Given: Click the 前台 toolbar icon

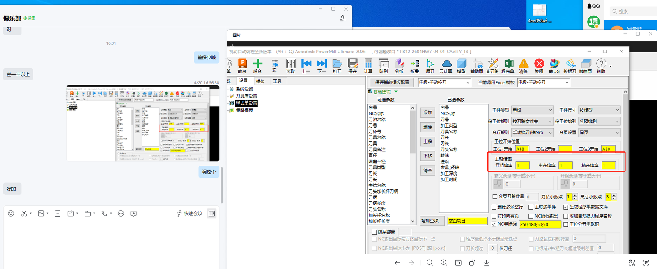Looking at the screenshot, I should 242,66.
